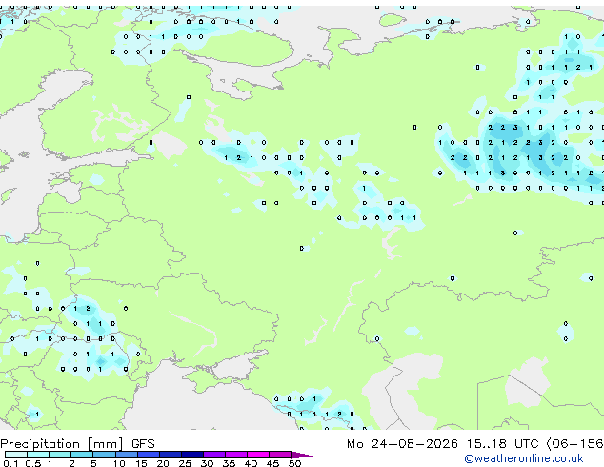The height and width of the screenshot is (467, 604).
Task: Click the 0.1–0.5 mm palest cyan legend swatch
Action: pyautogui.click(x=16, y=455)
